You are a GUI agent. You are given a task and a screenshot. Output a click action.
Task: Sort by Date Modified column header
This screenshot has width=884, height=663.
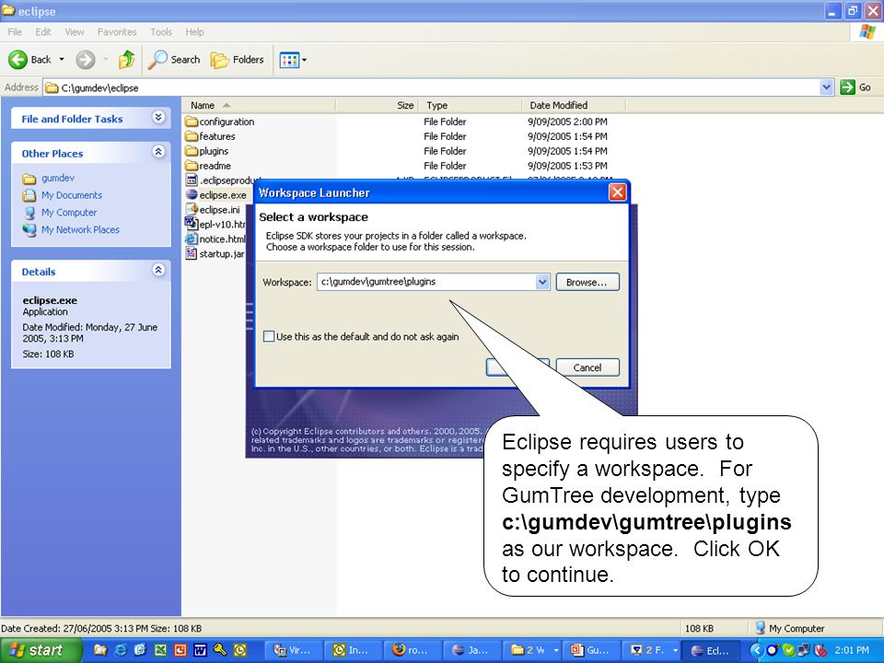point(574,105)
